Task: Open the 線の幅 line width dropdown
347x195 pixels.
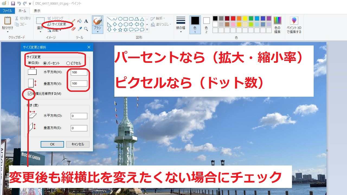Action: [x=181, y=25]
